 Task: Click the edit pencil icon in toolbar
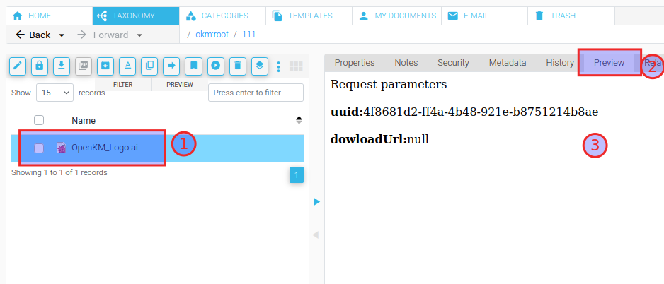[x=18, y=66]
